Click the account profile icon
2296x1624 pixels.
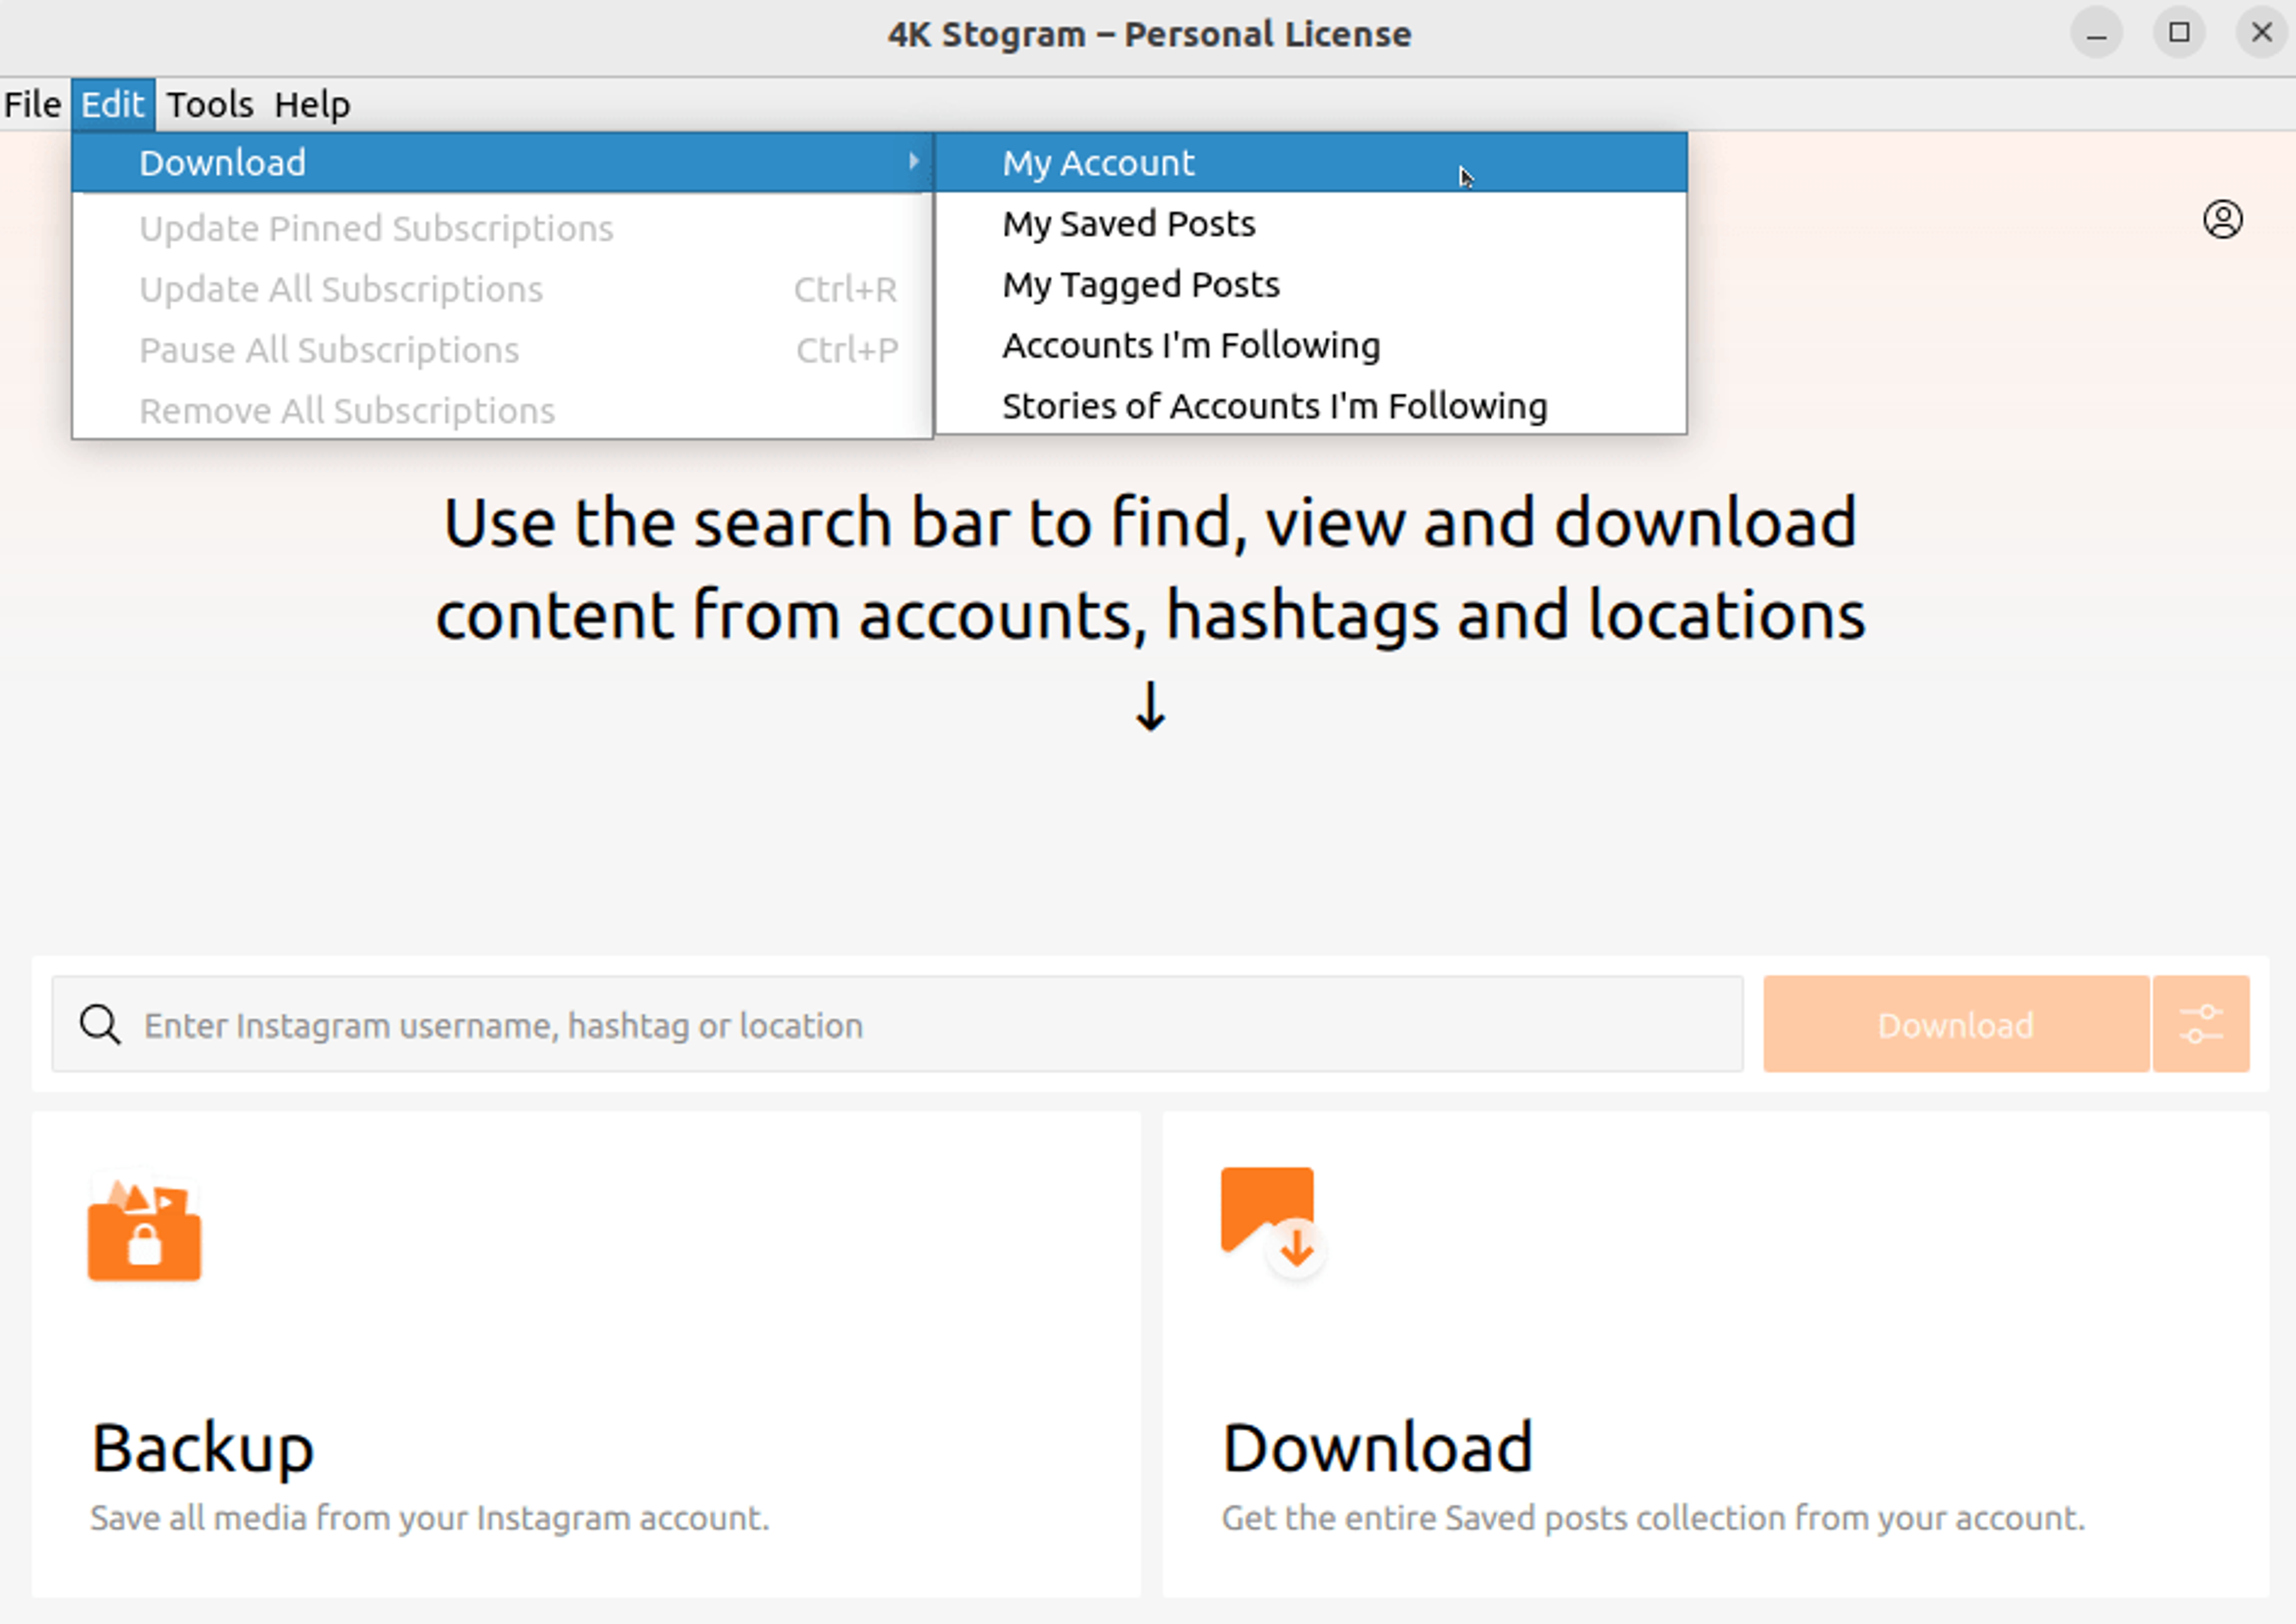click(x=2222, y=219)
